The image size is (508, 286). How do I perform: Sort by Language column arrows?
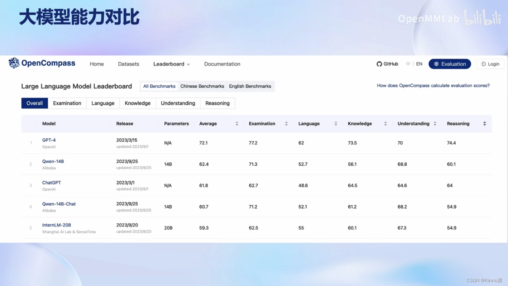[336, 124]
